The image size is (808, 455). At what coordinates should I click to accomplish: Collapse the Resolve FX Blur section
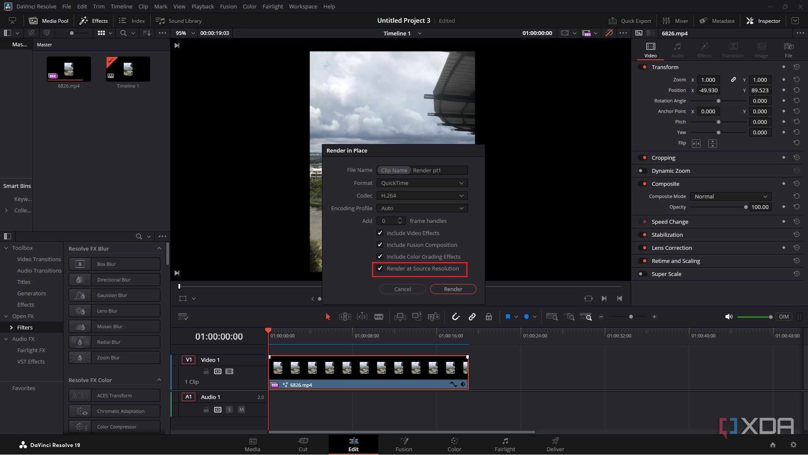click(x=159, y=249)
